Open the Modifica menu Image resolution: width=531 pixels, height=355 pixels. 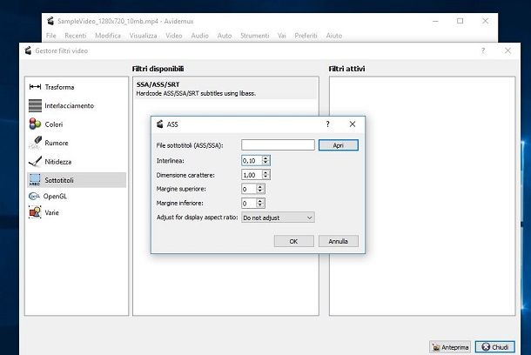[x=108, y=36]
